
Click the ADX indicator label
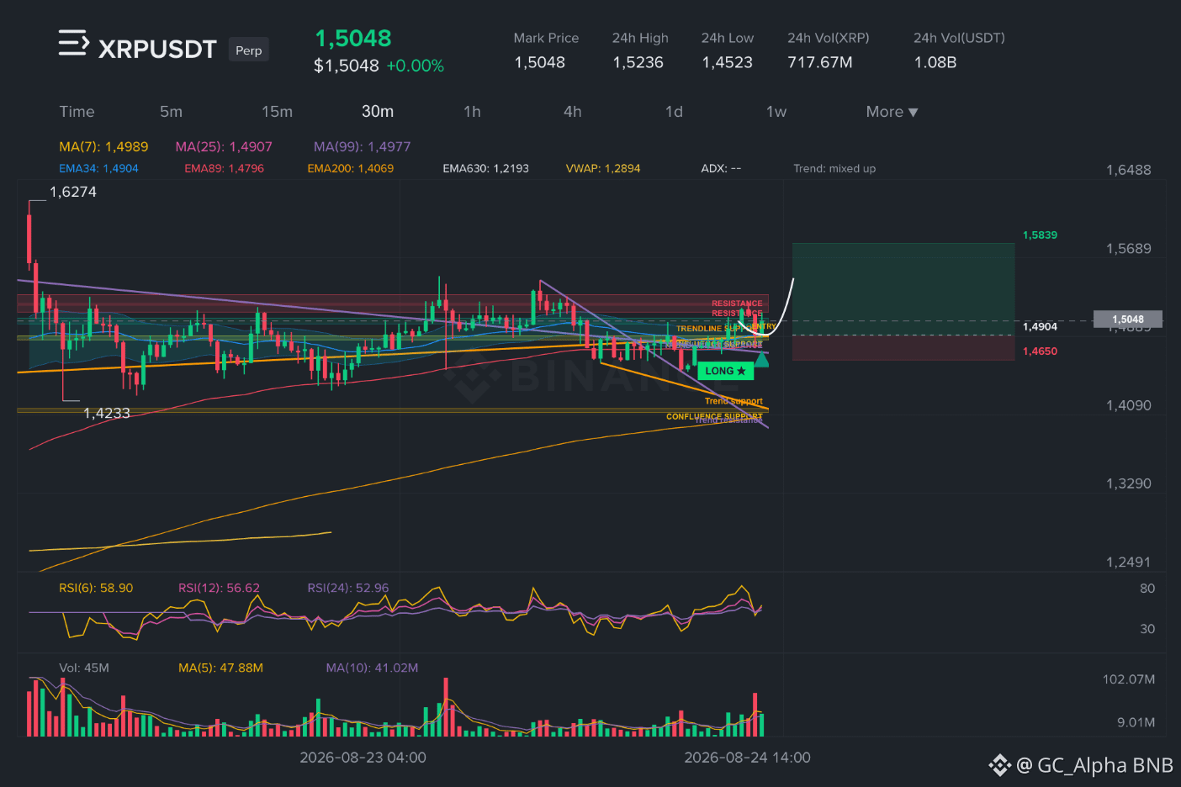click(721, 168)
